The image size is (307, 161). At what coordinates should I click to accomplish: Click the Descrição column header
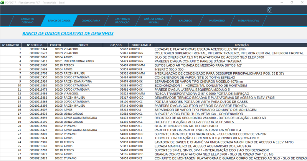[x=231, y=45]
